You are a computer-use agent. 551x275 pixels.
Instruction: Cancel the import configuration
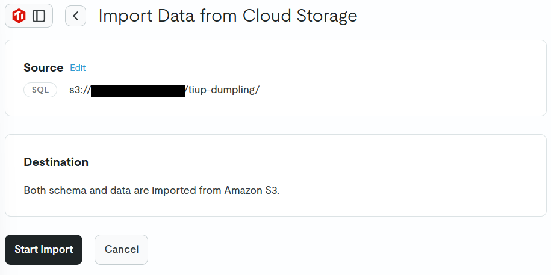pos(121,249)
